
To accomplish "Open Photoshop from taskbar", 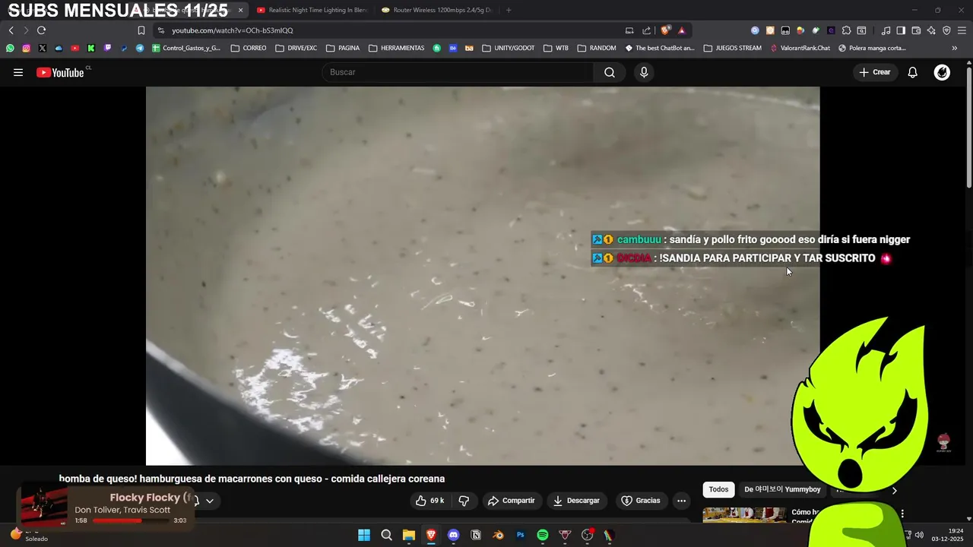I will click(x=521, y=535).
